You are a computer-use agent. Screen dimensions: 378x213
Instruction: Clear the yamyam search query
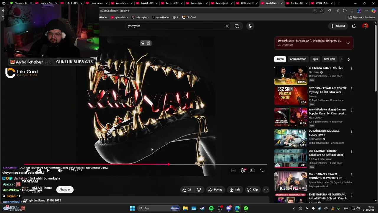227,26
